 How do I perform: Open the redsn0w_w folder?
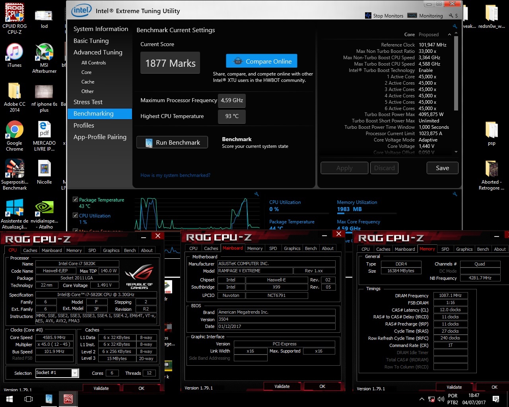tap(492, 16)
